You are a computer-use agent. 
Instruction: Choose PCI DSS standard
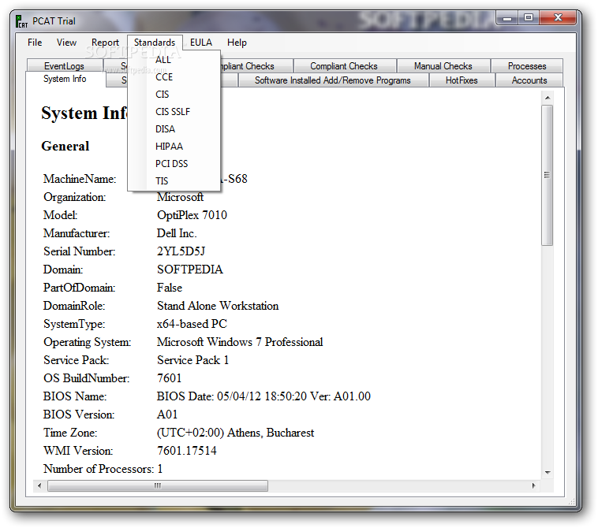coord(174,163)
